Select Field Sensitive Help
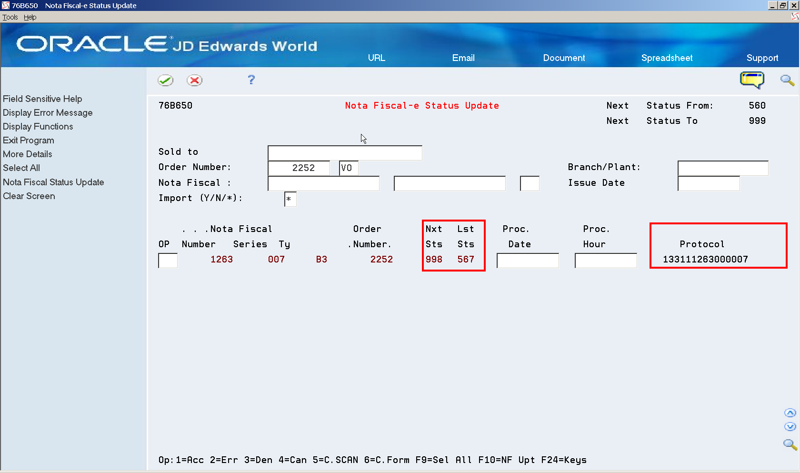The height and width of the screenshot is (473, 800). point(42,99)
